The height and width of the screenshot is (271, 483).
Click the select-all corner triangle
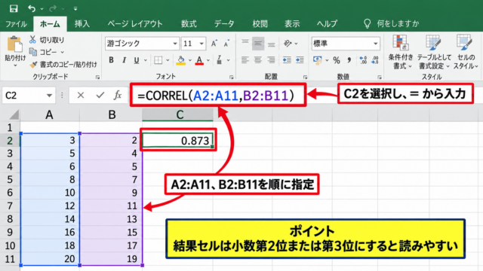click(14, 115)
